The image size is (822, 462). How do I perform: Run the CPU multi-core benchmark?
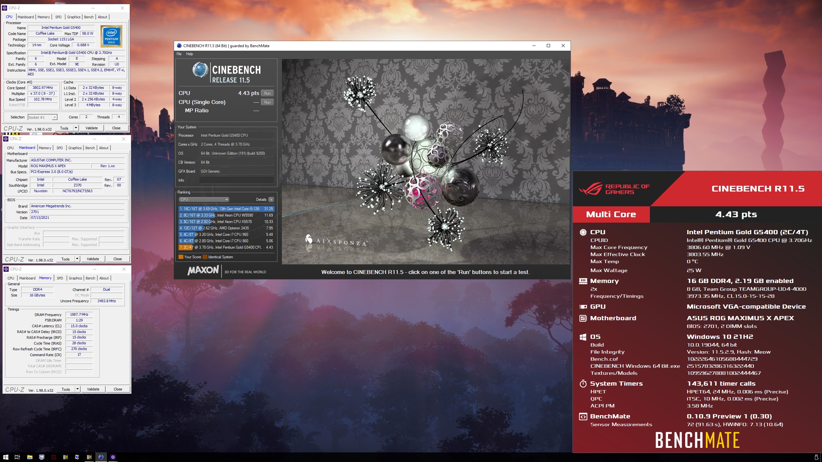pos(267,93)
